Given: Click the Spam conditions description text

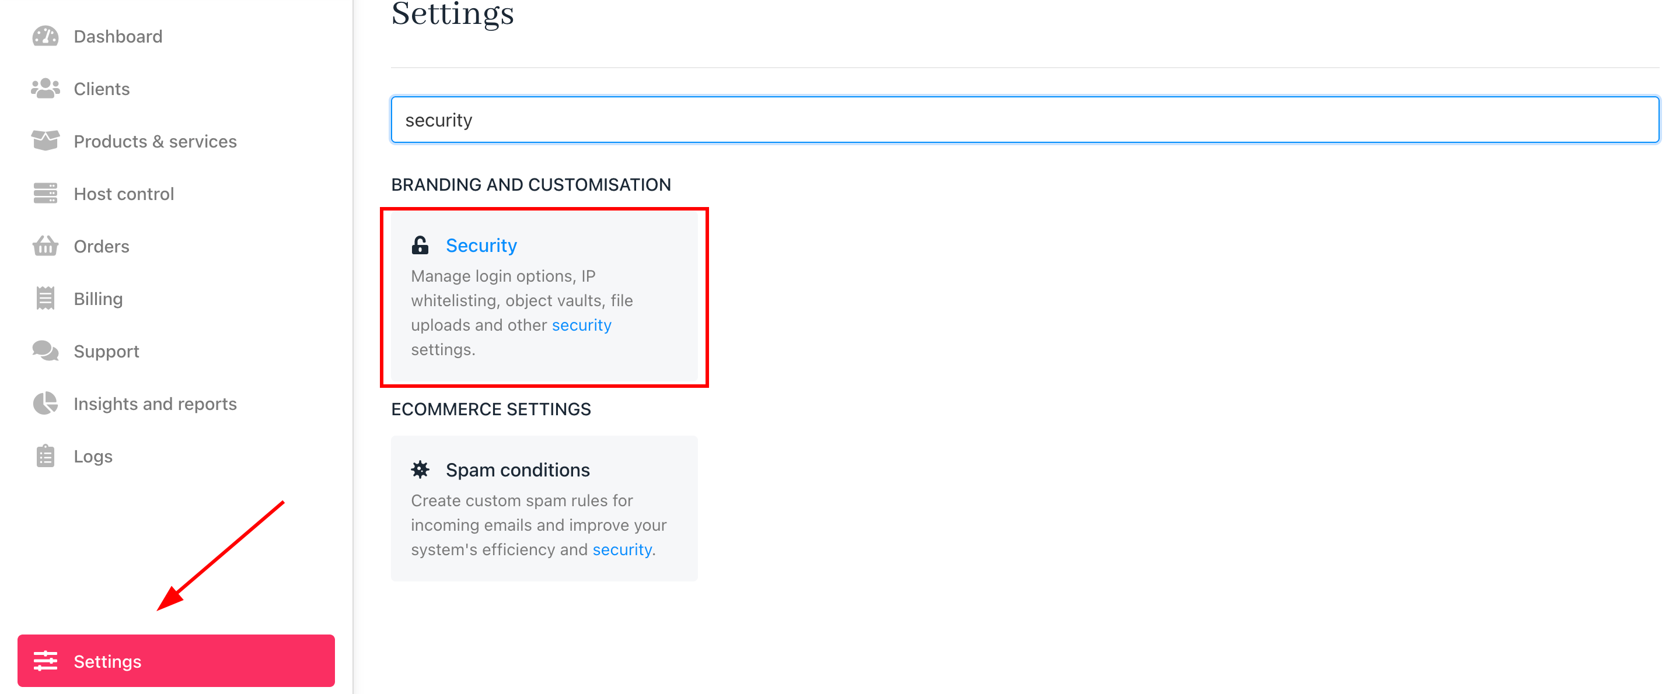Looking at the screenshot, I should pyautogui.click(x=539, y=525).
